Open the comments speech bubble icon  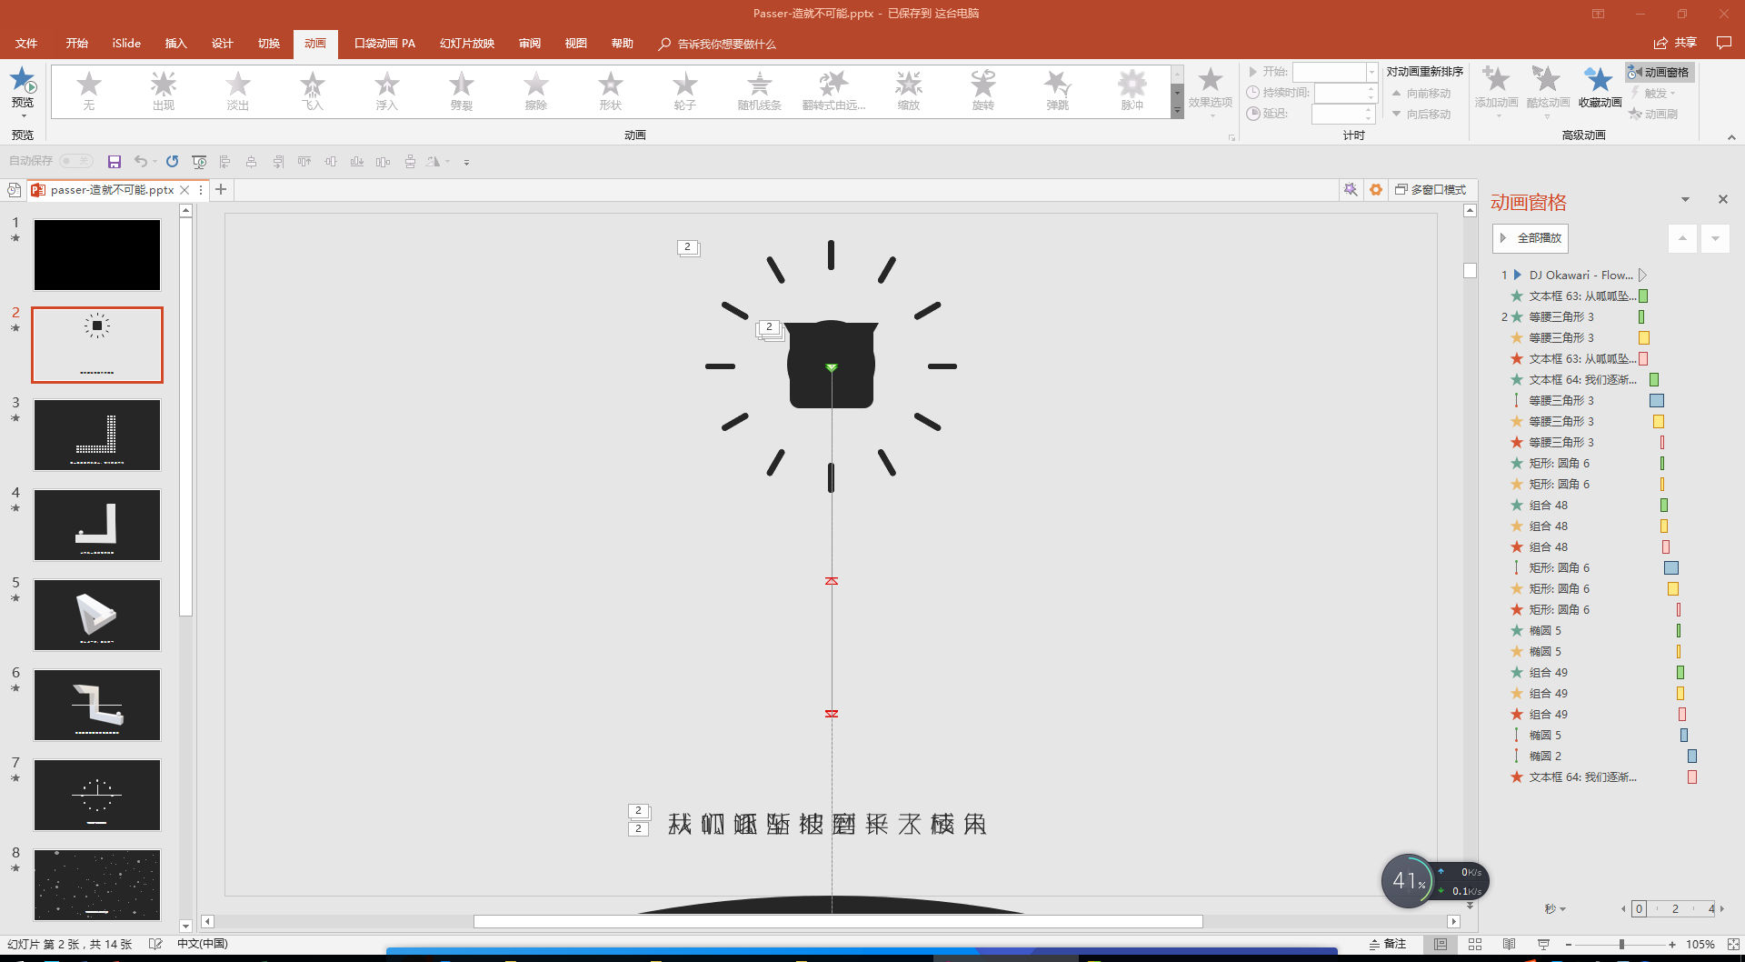tap(1724, 43)
